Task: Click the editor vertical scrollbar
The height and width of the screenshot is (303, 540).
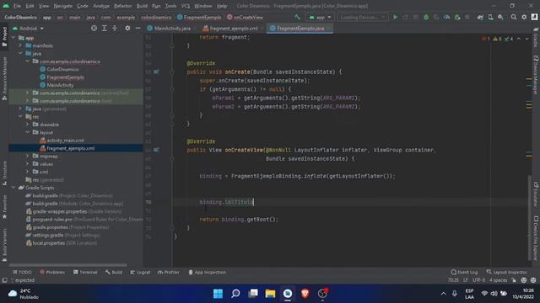Action: 530,218
